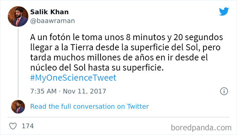Viewport: 237px width, 135px height.
Task: Read the full conversation on Twitter
Action: coord(89,106)
